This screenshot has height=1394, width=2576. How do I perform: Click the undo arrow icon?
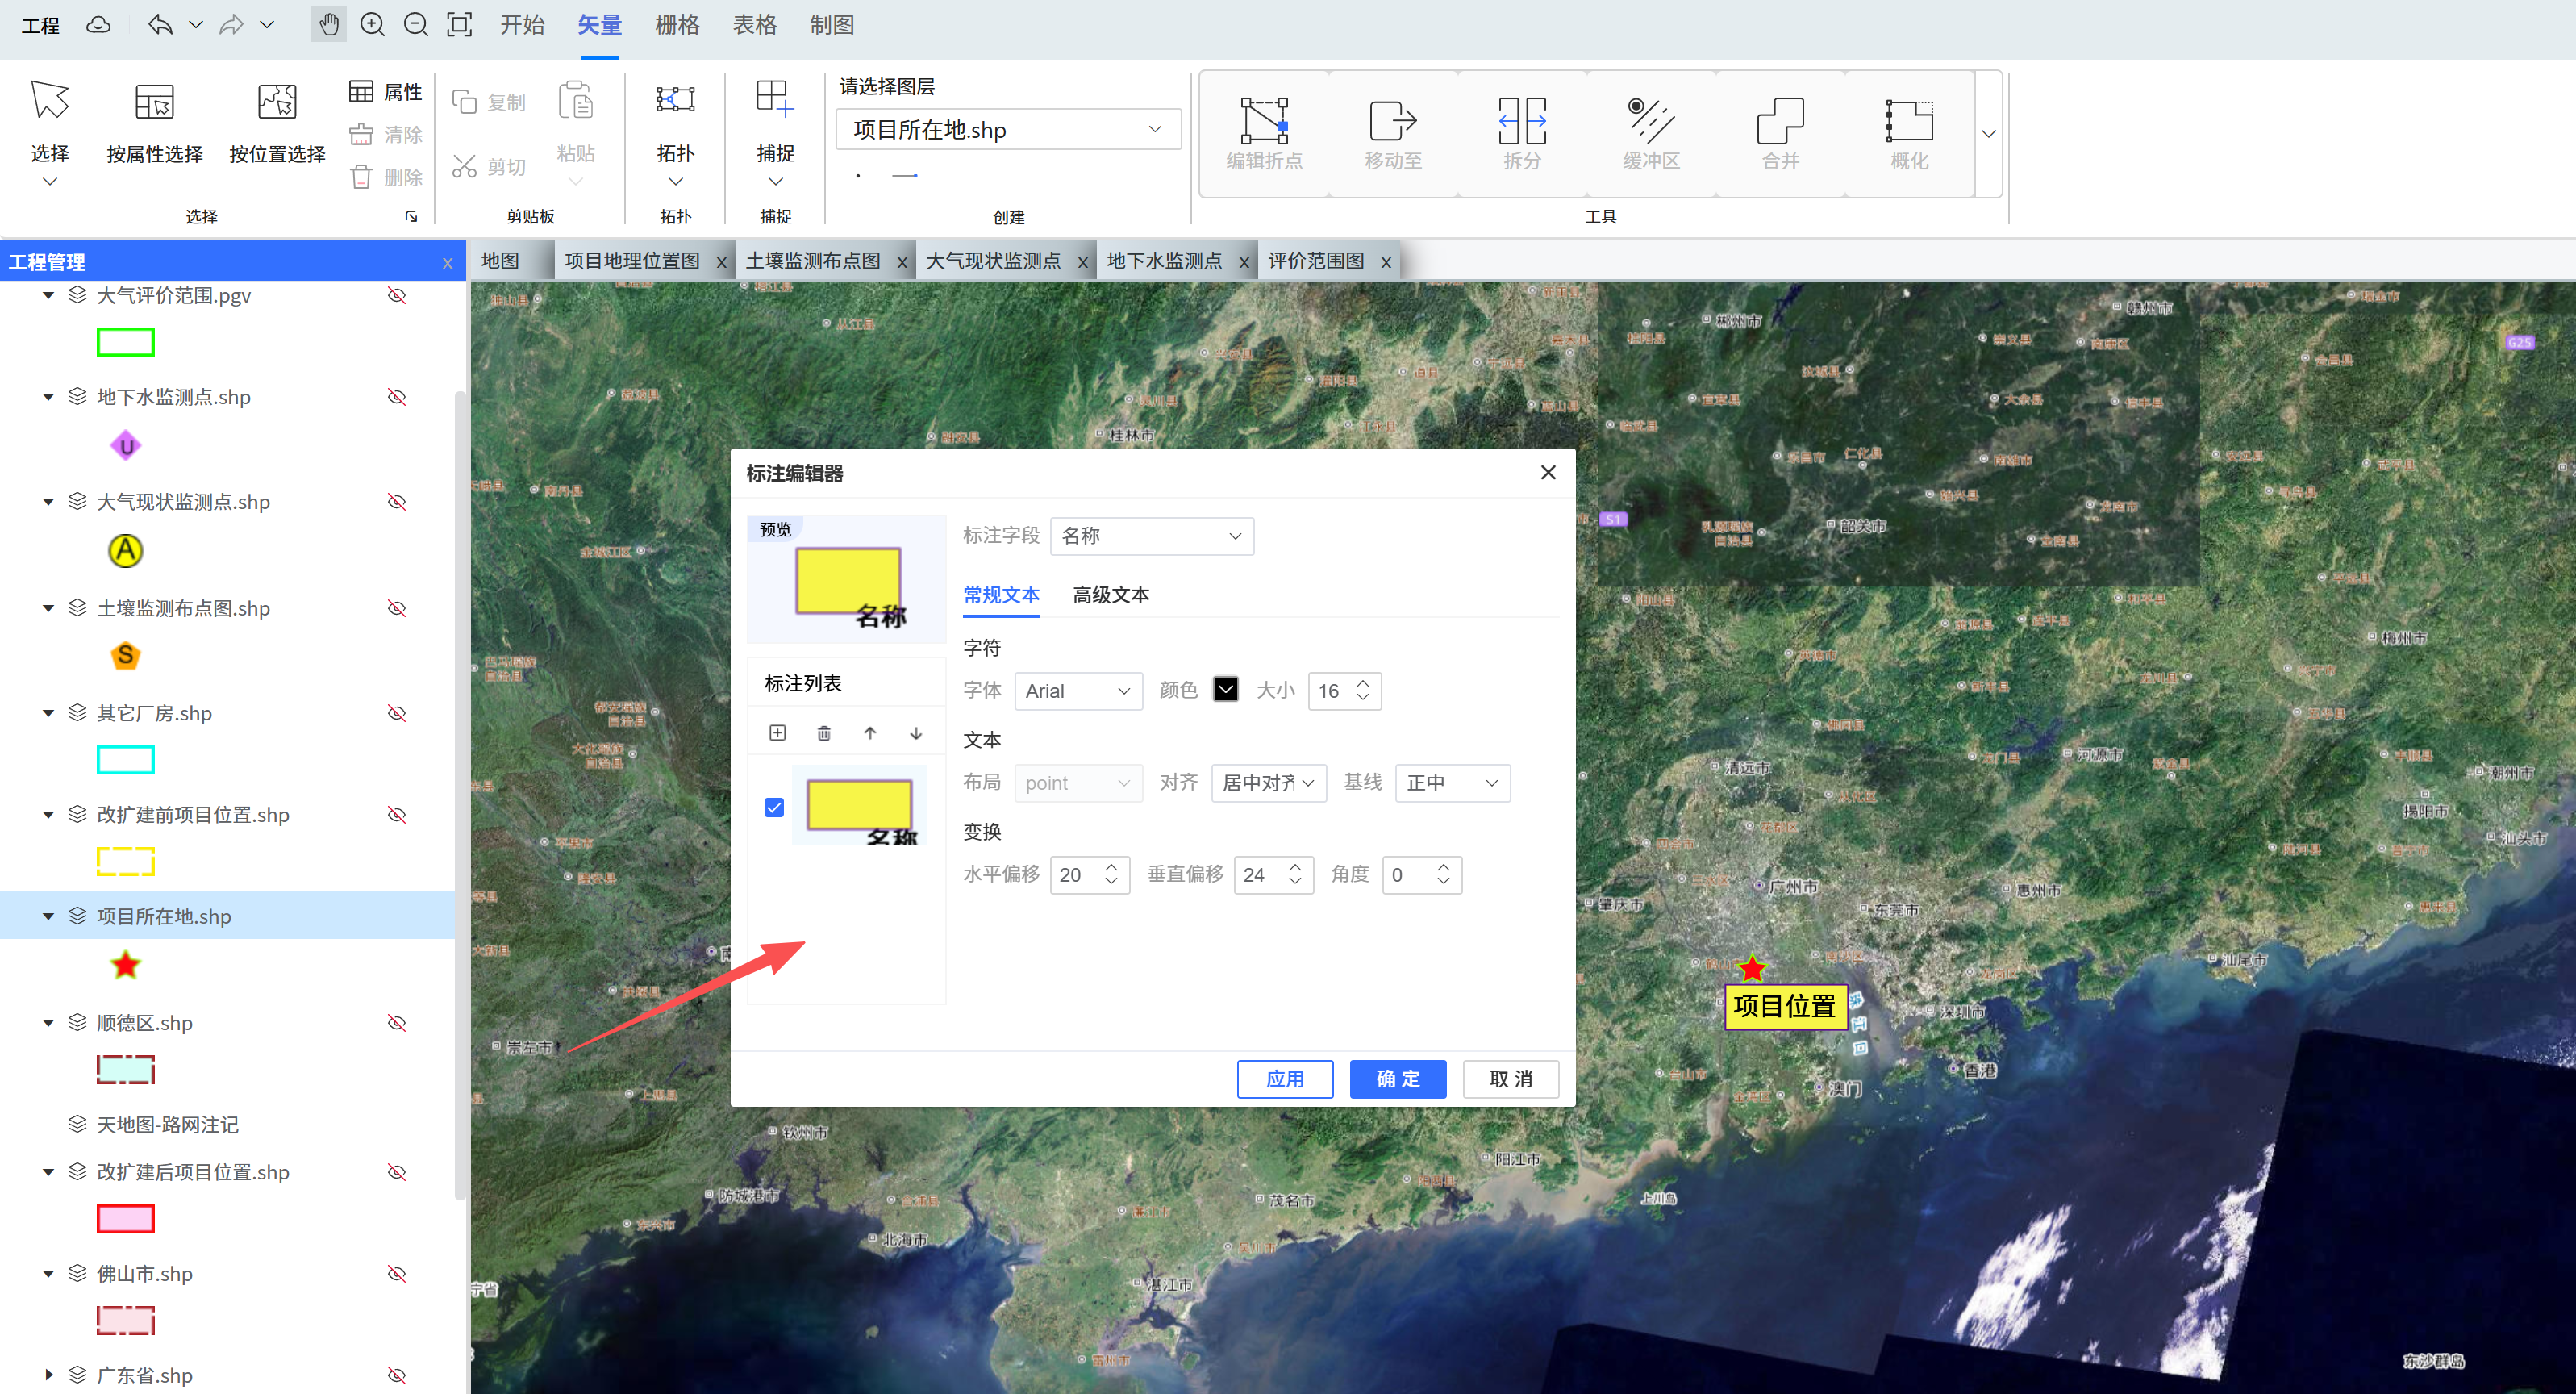point(160,25)
